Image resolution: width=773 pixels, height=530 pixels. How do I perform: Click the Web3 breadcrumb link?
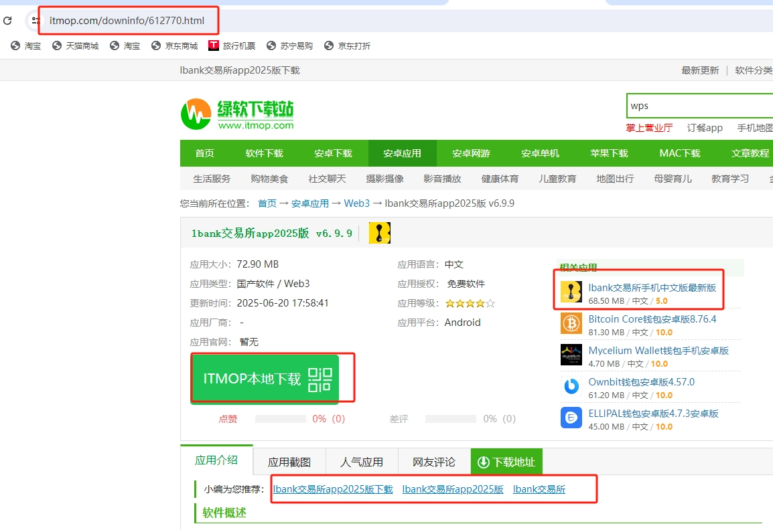pos(357,203)
